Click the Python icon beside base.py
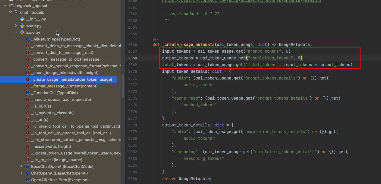 pos(22,32)
